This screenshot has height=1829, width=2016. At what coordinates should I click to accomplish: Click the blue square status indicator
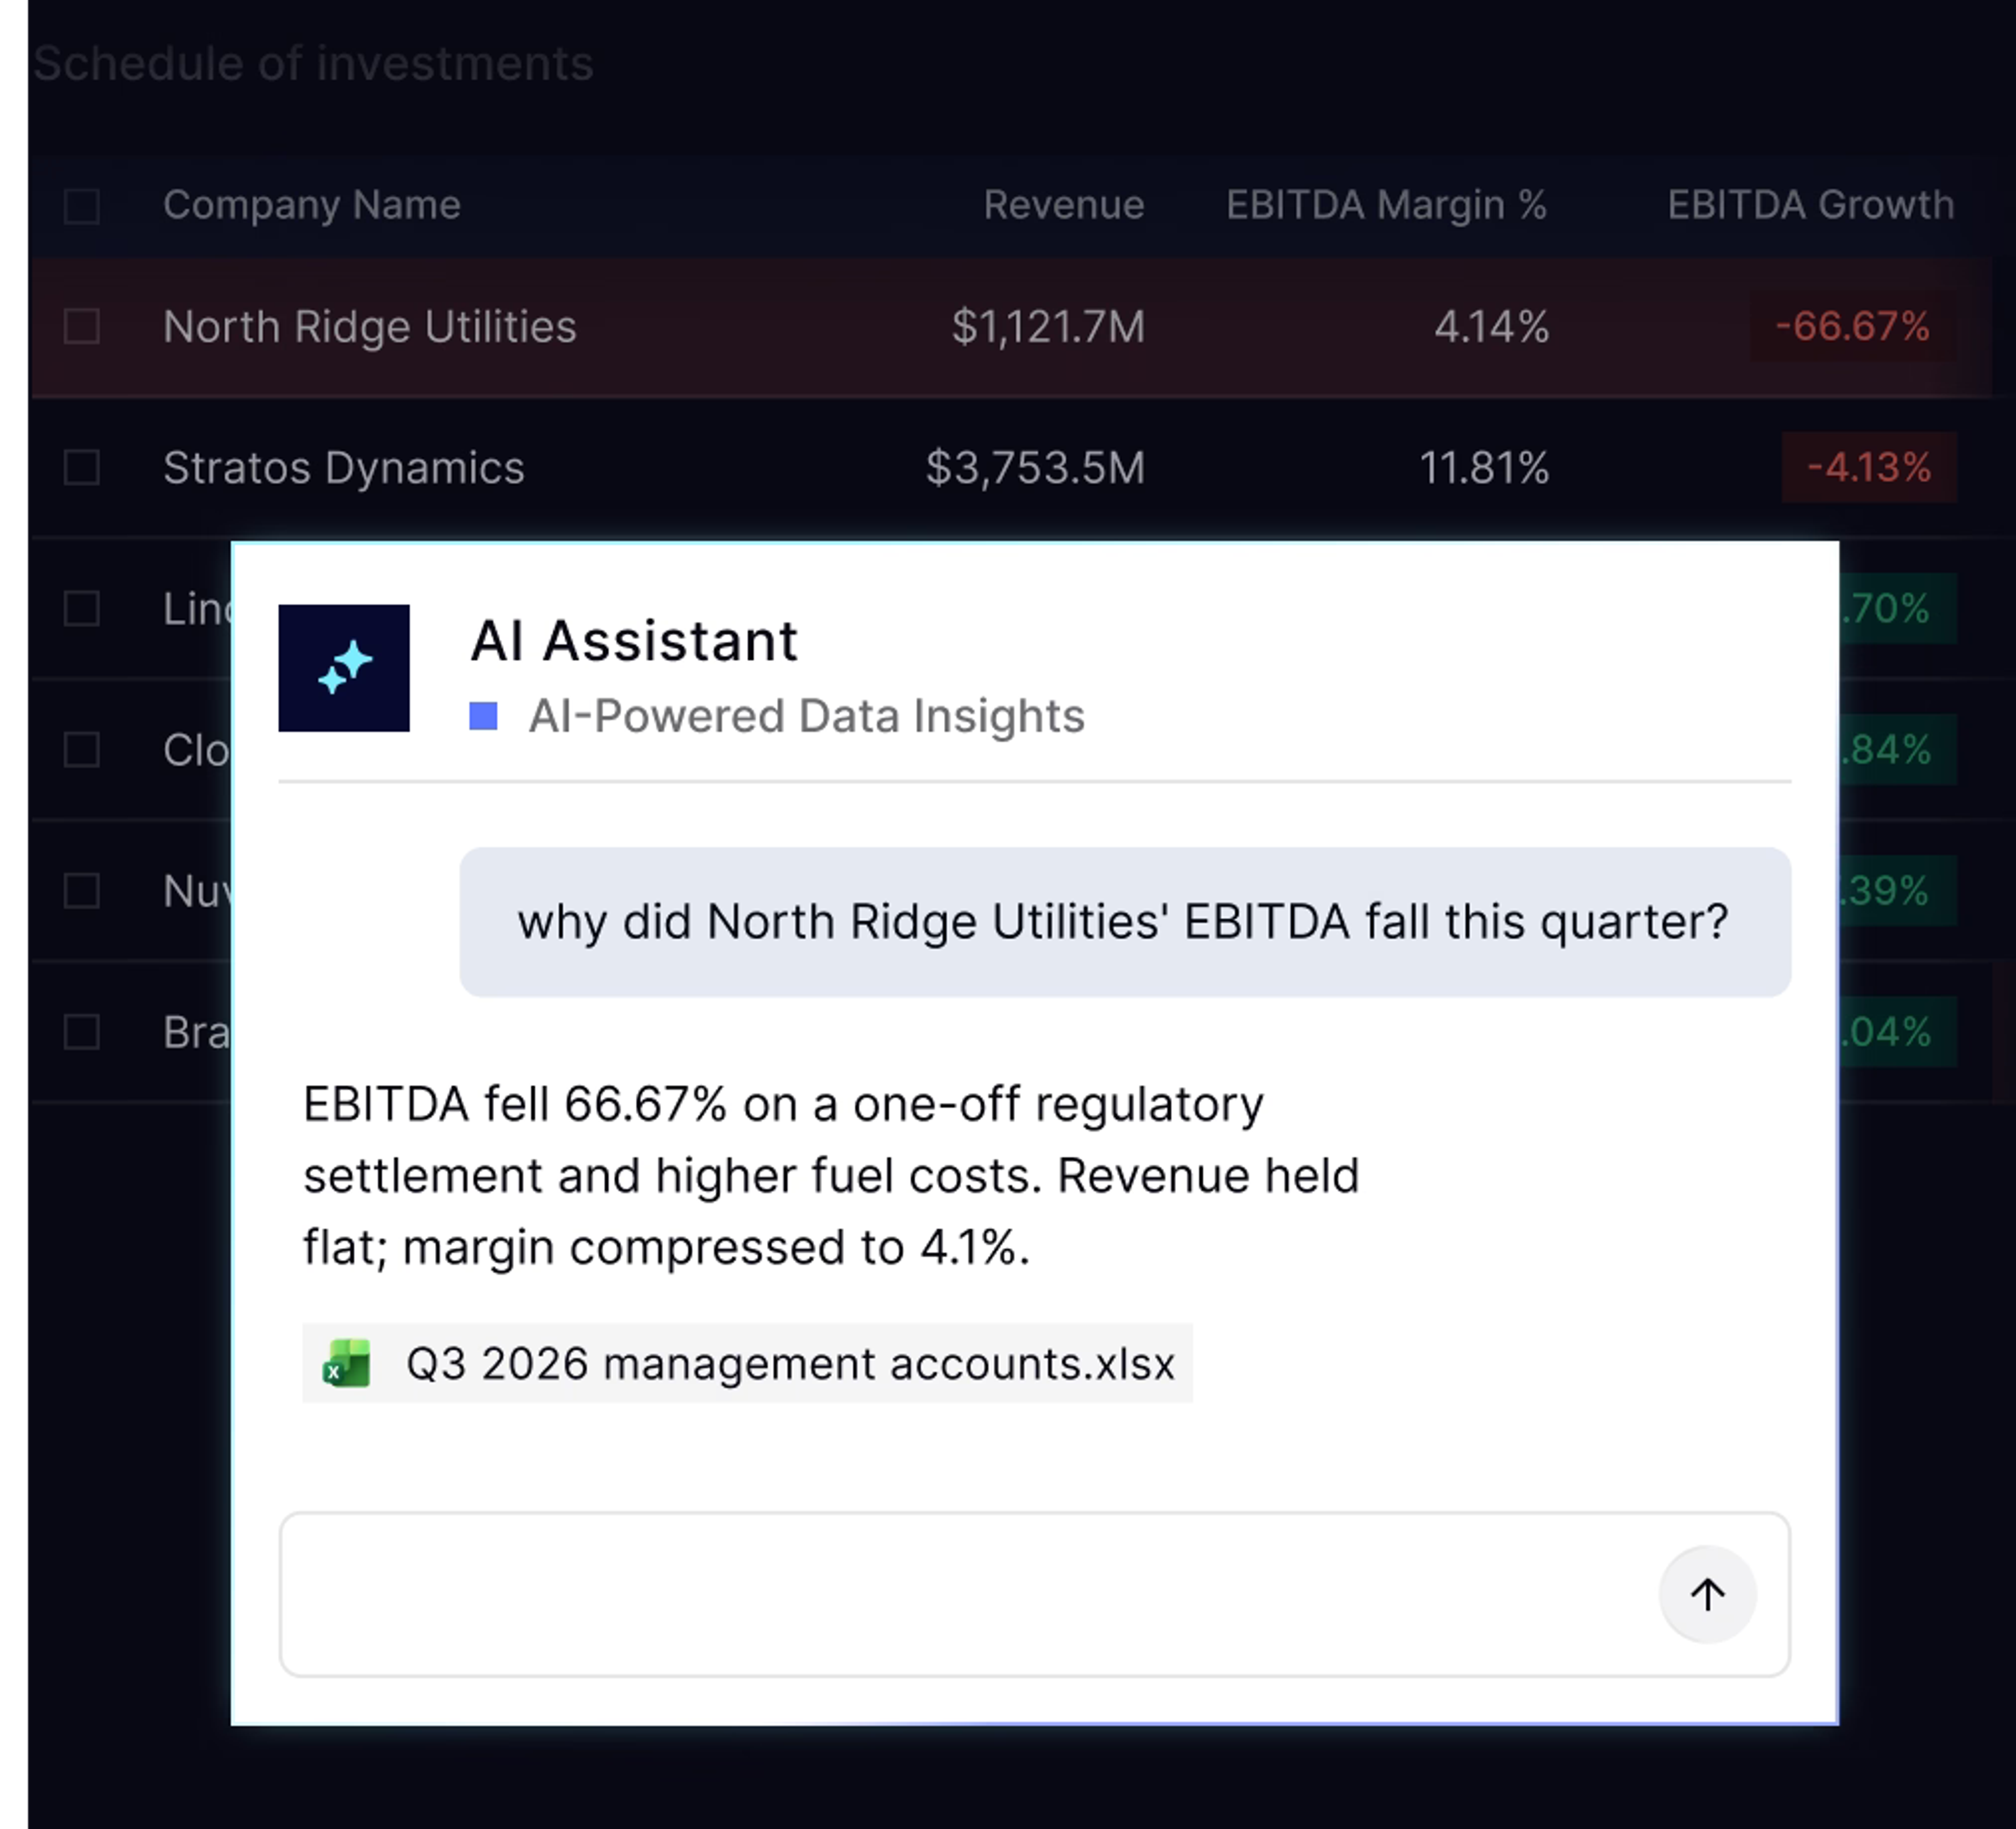[x=484, y=716]
